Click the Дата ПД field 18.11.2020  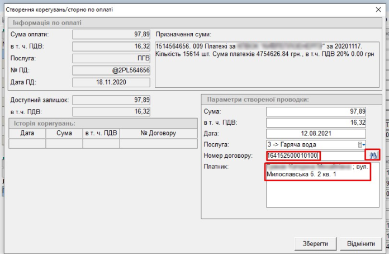111,82
